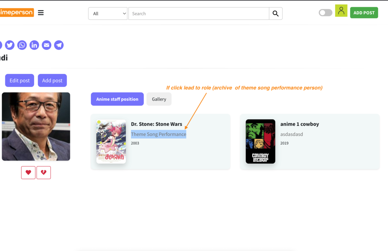This screenshot has height=251, width=388.
Task: Focus the Search input field
Action: [199, 14]
